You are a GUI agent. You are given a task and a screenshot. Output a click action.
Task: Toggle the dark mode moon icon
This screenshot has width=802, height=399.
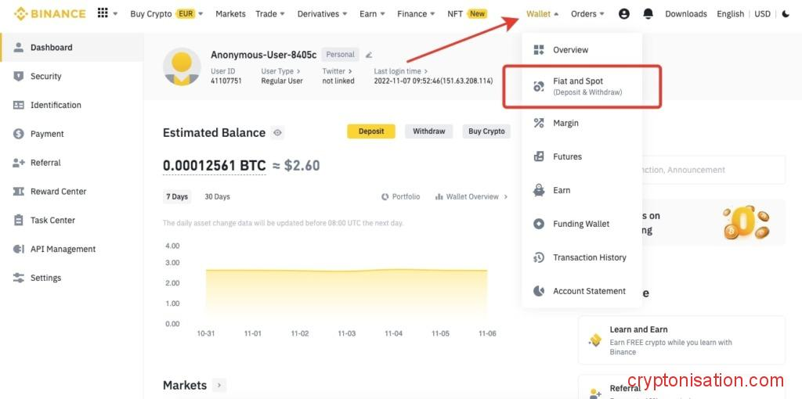coord(786,14)
